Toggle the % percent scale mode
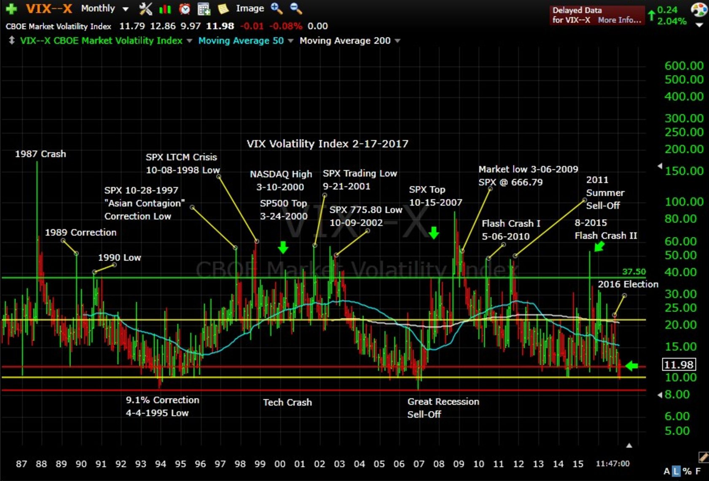The height and width of the screenshot is (481, 709). point(687,471)
